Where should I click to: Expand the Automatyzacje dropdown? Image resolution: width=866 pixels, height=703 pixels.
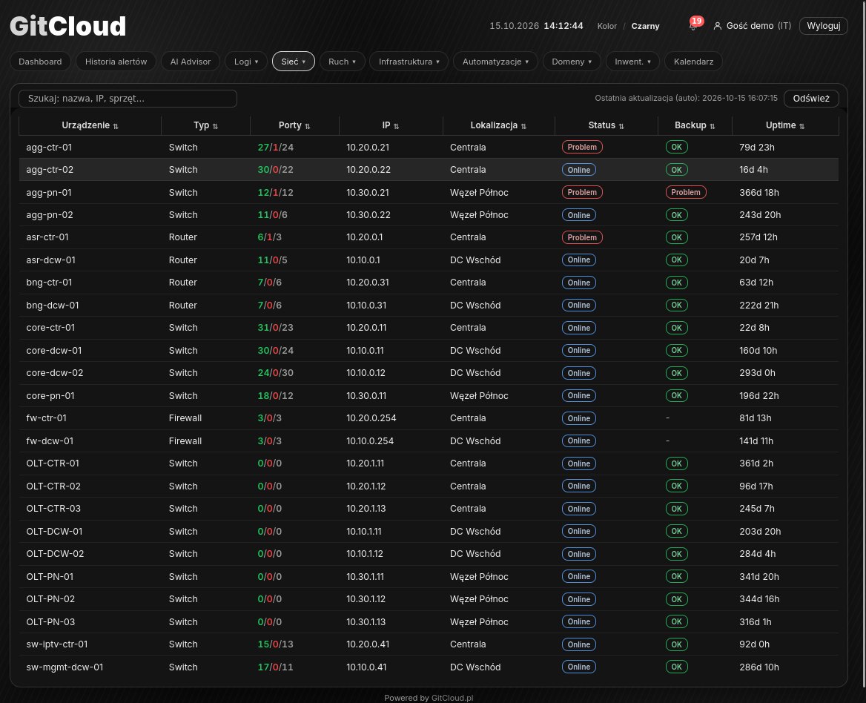(495, 62)
